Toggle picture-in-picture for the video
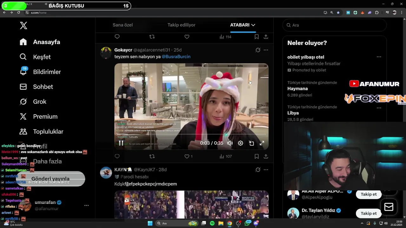The height and width of the screenshot is (228, 406). click(251, 143)
